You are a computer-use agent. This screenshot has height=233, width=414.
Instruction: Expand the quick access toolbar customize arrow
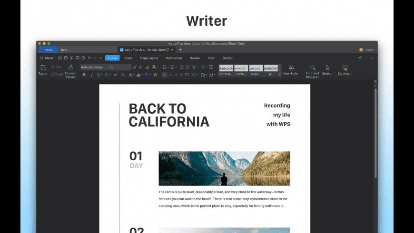pyautogui.click(x=100, y=58)
